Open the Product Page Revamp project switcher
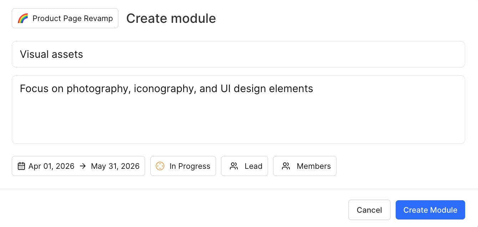 (x=65, y=18)
